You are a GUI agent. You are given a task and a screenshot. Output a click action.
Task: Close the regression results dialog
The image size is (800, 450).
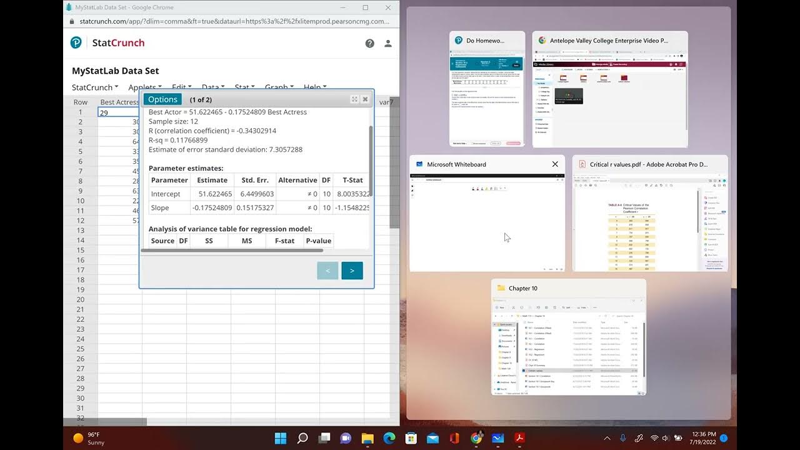point(366,99)
